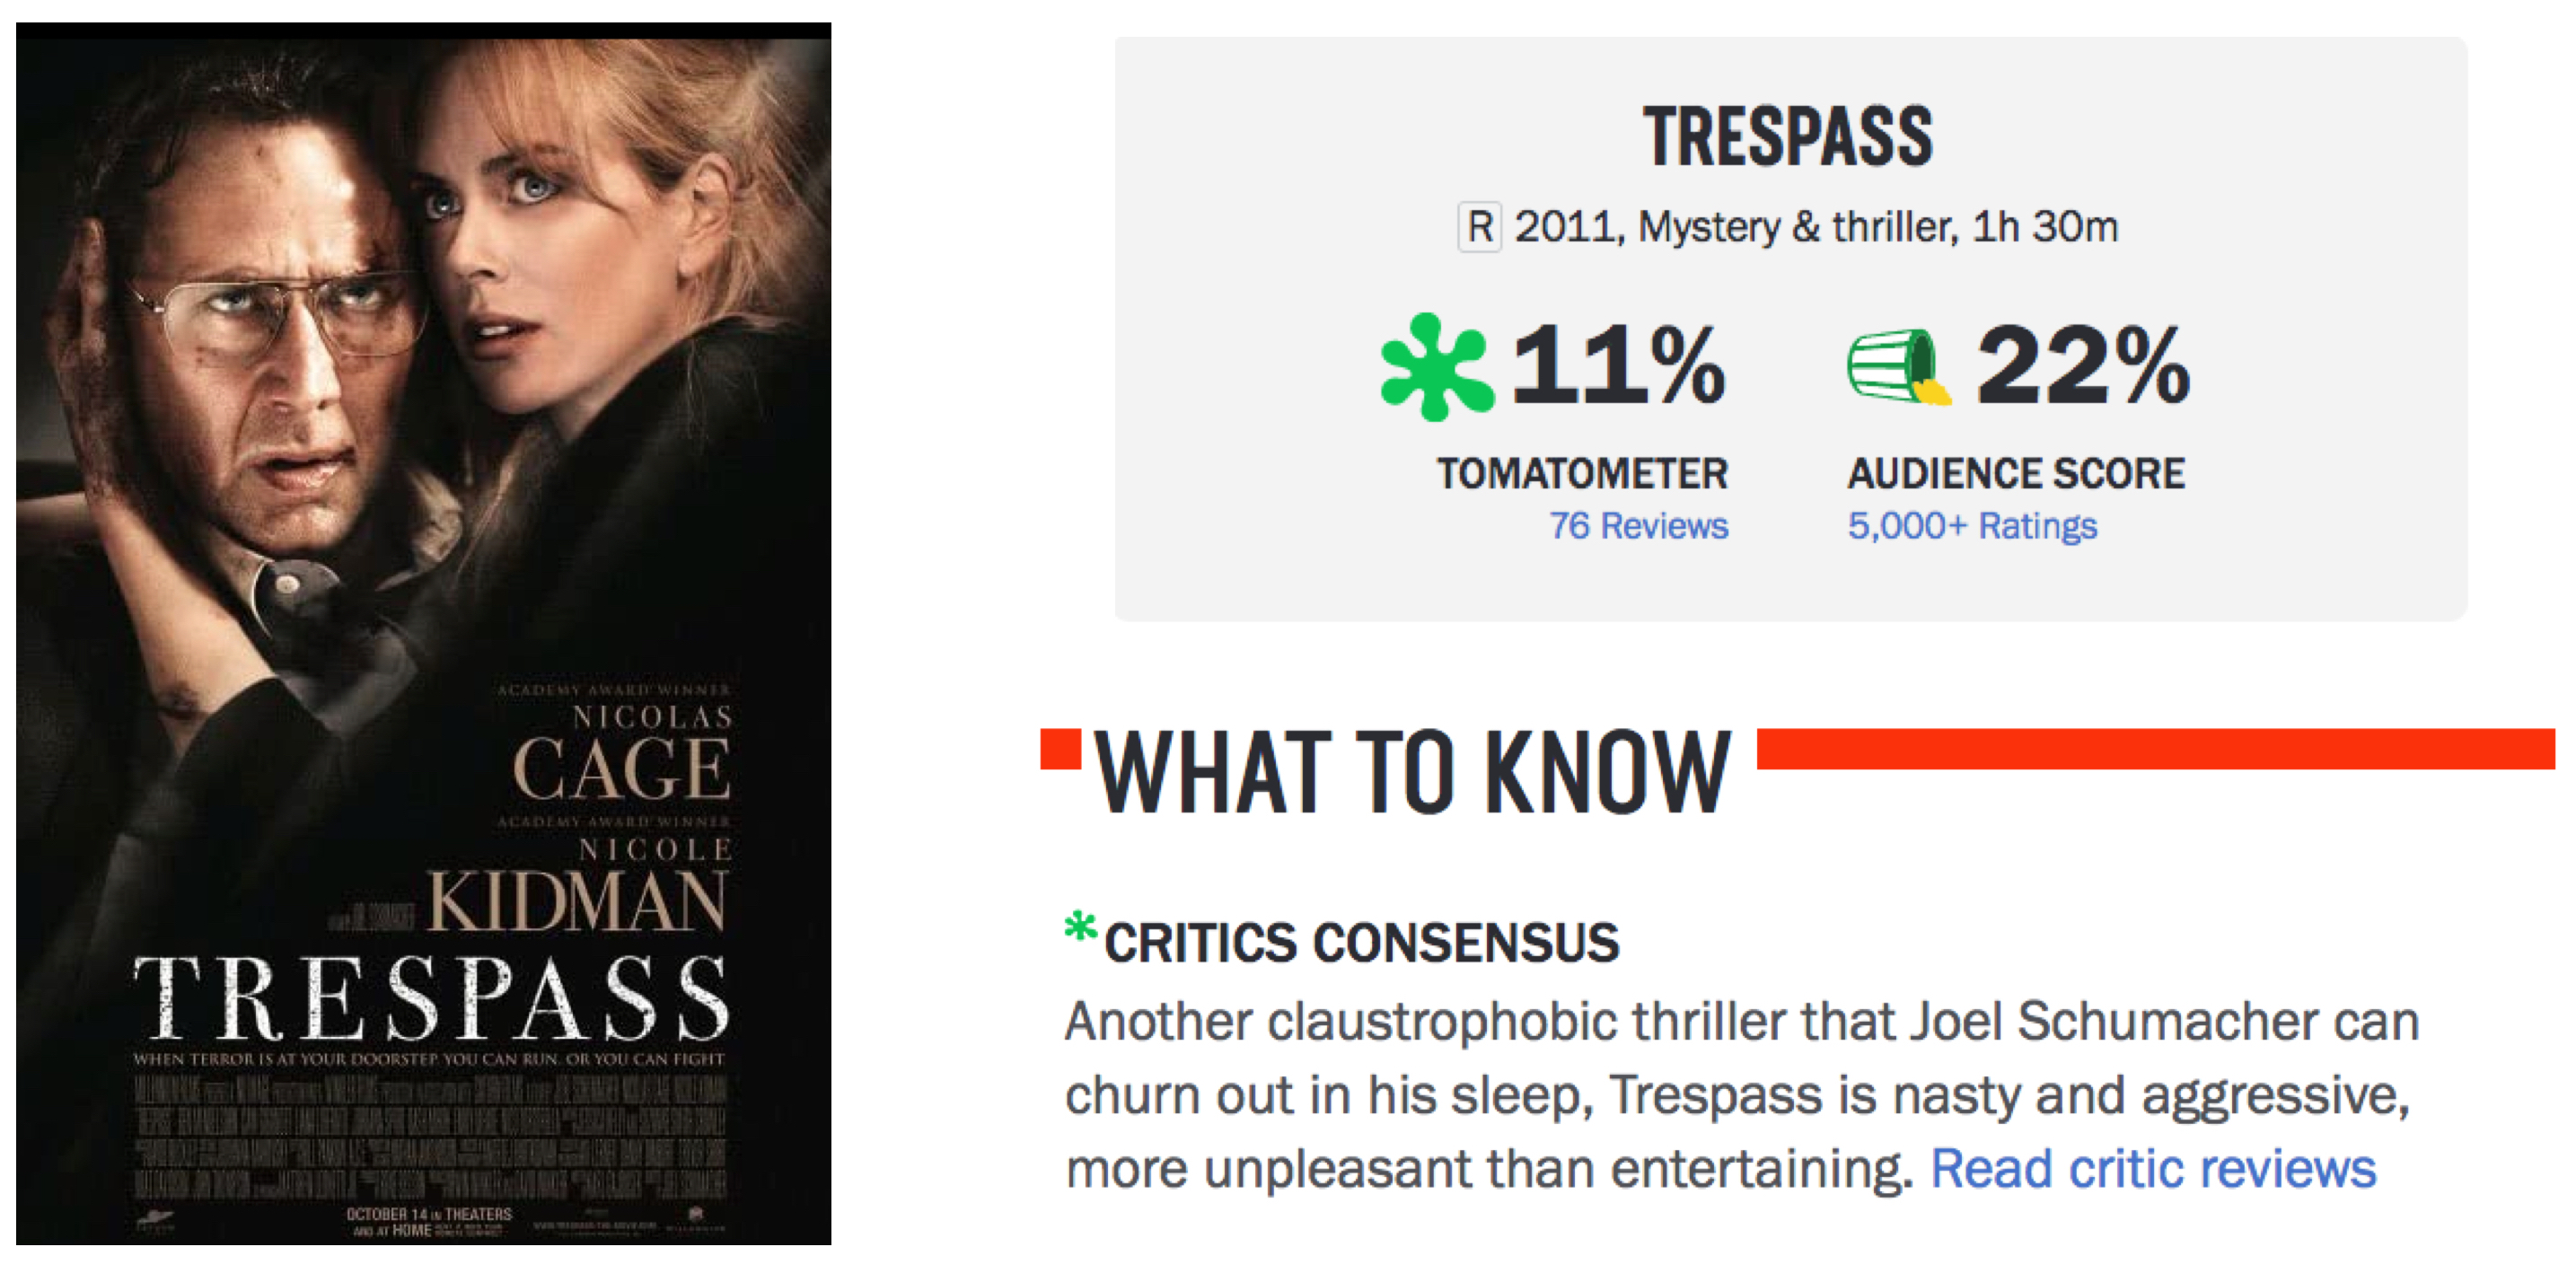Viewport: 2576px width, 1282px height.
Task: Select the AUDIENCE SCORE label
Action: click(2016, 474)
